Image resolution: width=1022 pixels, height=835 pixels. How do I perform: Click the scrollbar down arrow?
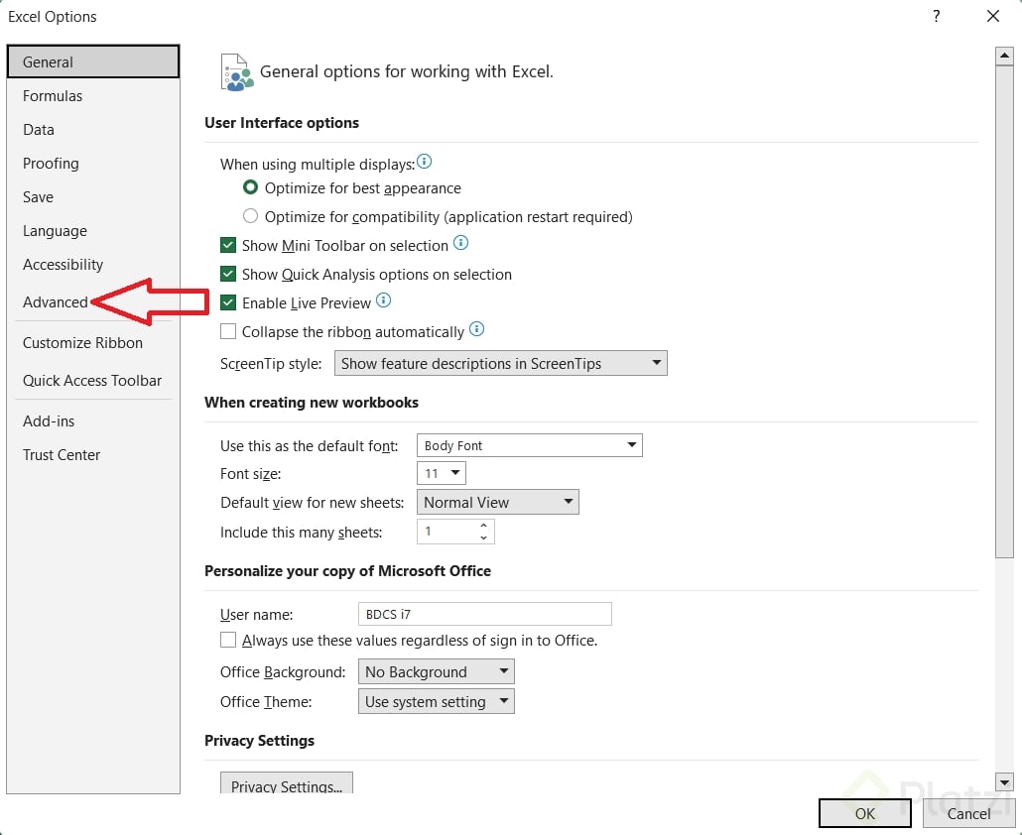click(1004, 781)
